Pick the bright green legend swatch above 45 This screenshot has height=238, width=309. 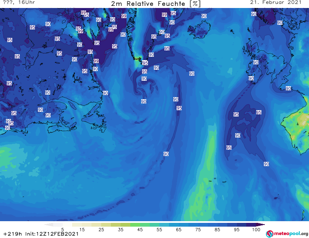[x=135, y=225]
